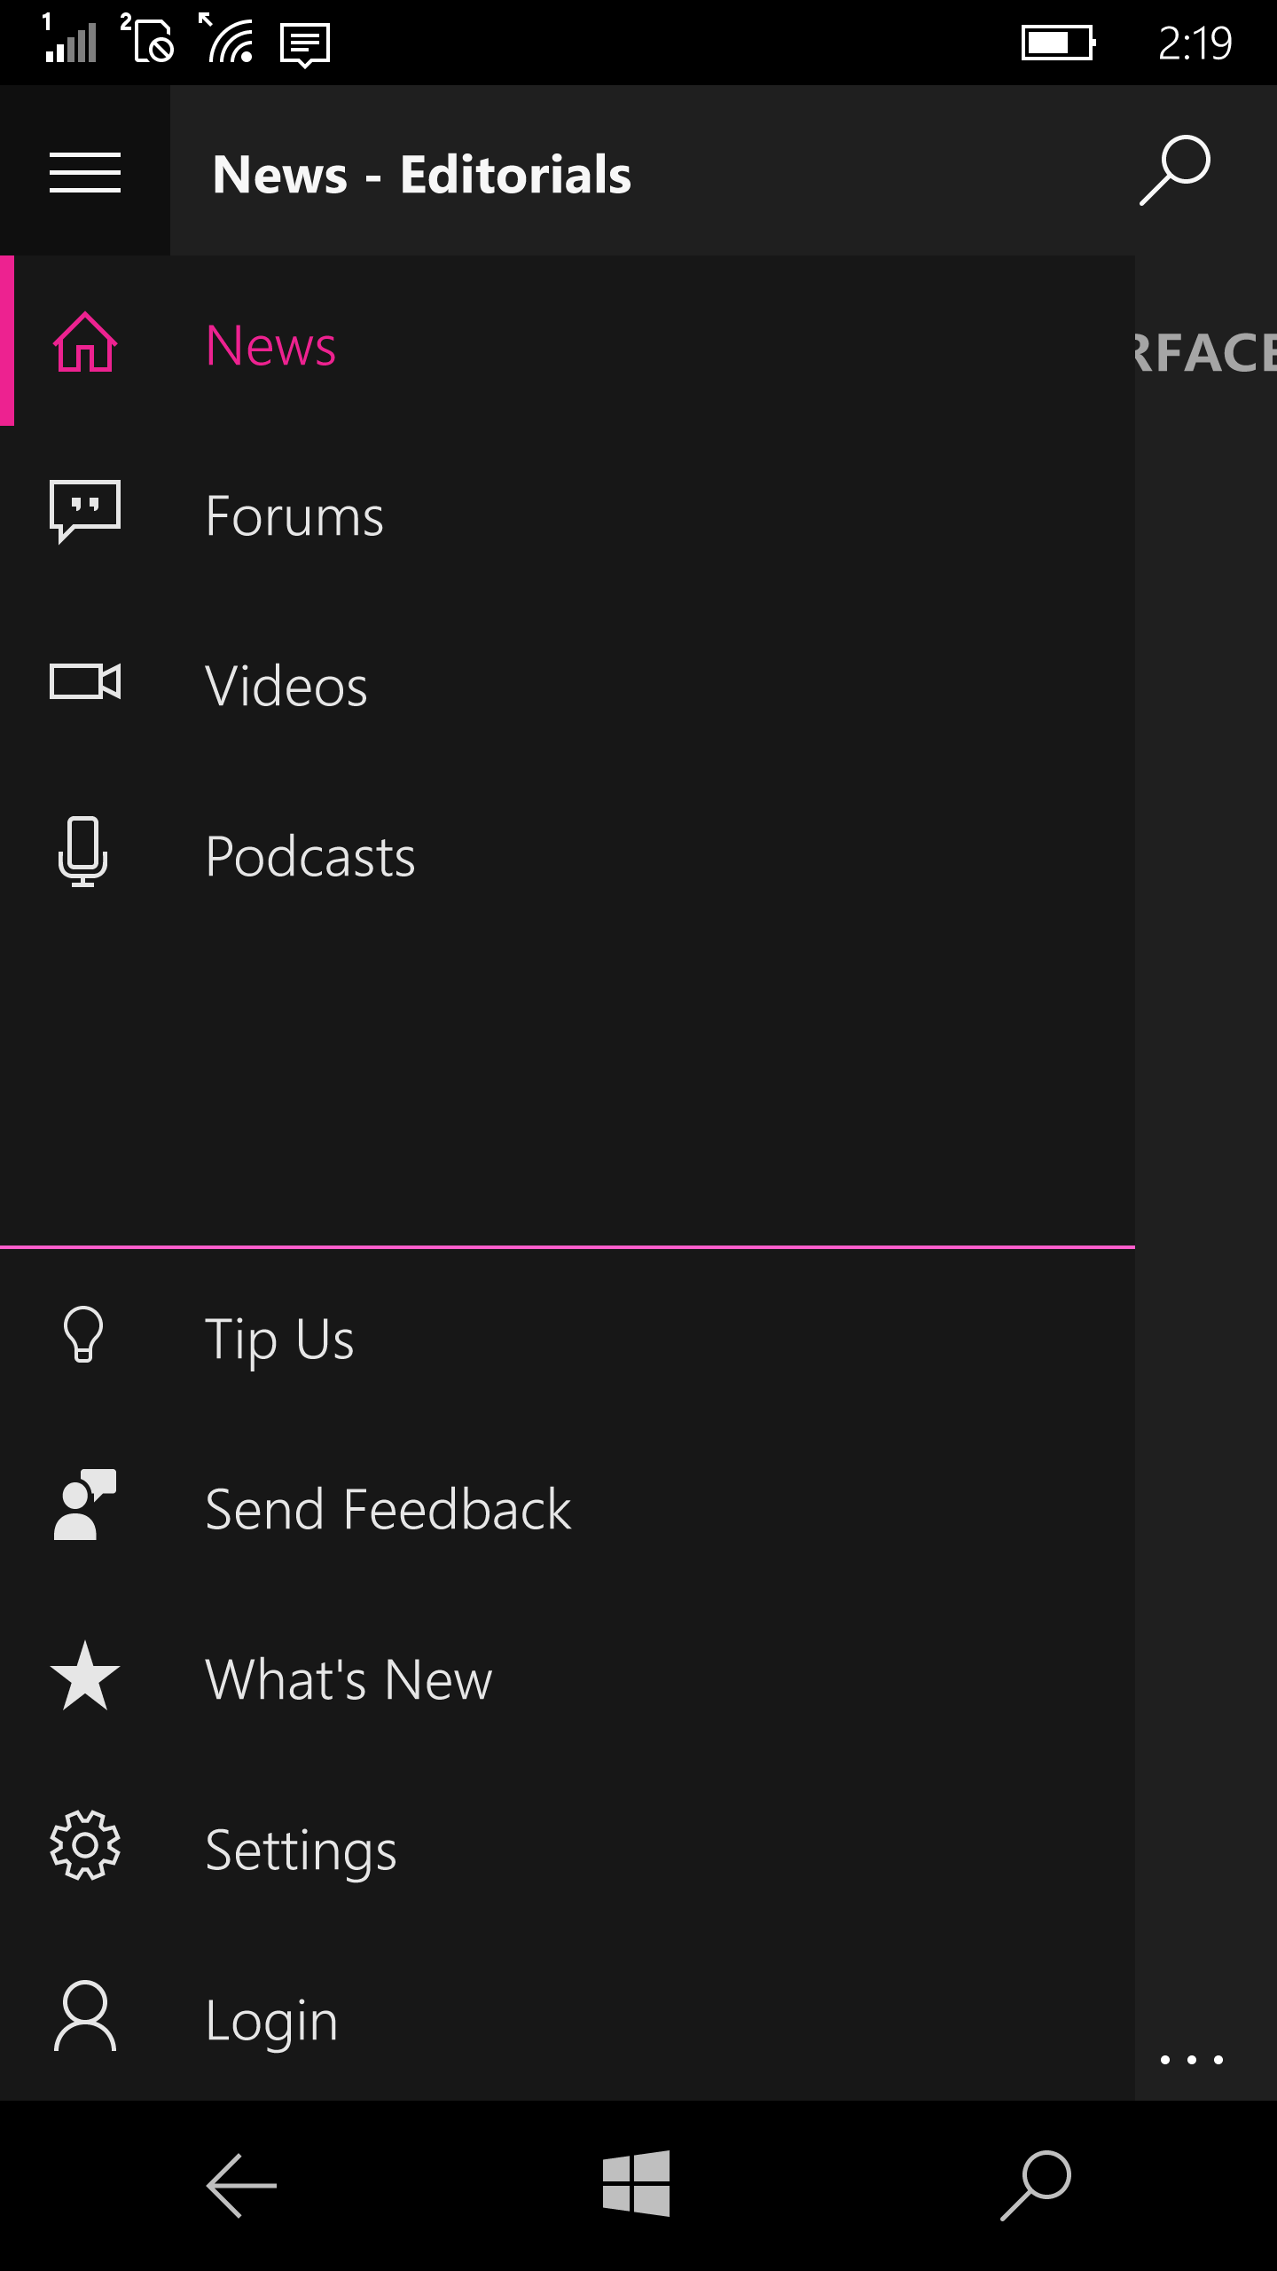Click the Tip Us lightbulb icon
This screenshot has height=2271, width=1277.
pos(83,1334)
